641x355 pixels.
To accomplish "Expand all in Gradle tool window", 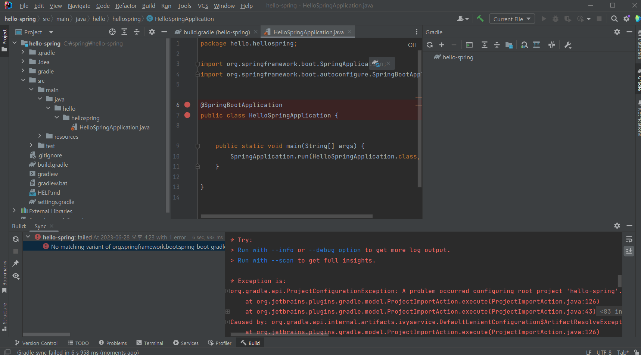I will pos(485,45).
